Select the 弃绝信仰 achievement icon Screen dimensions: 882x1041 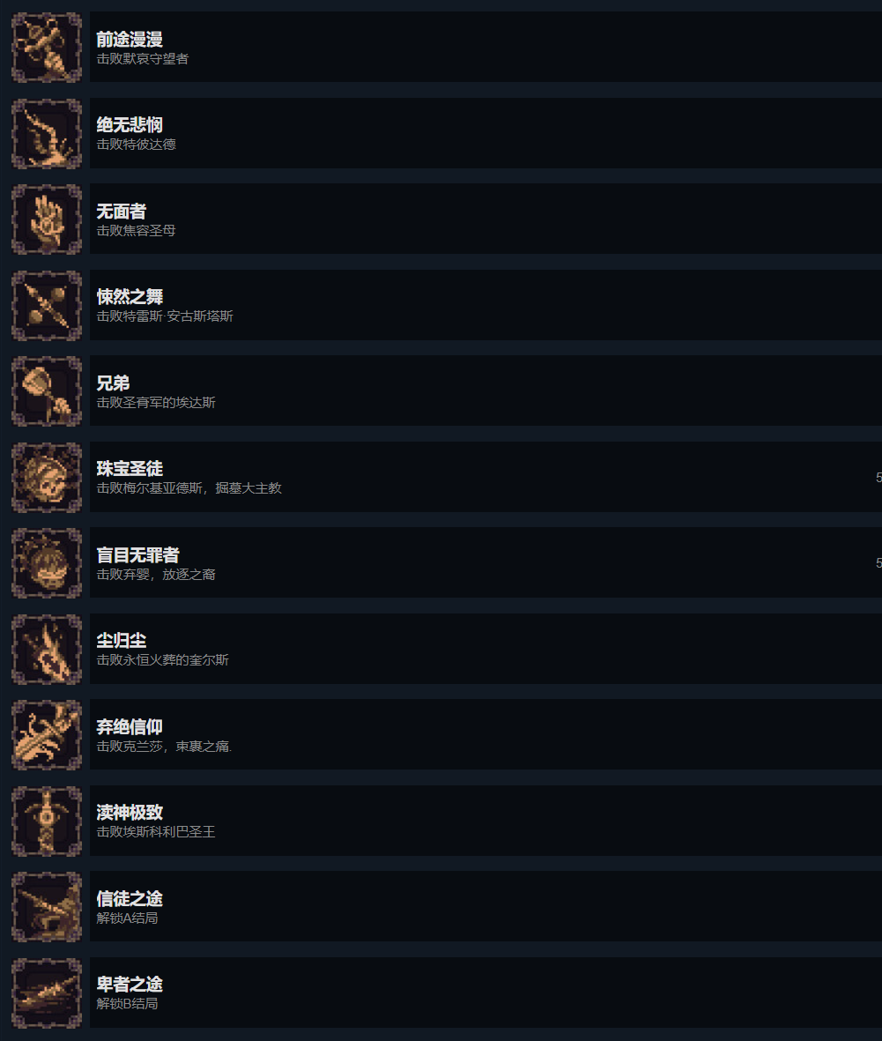tap(47, 735)
